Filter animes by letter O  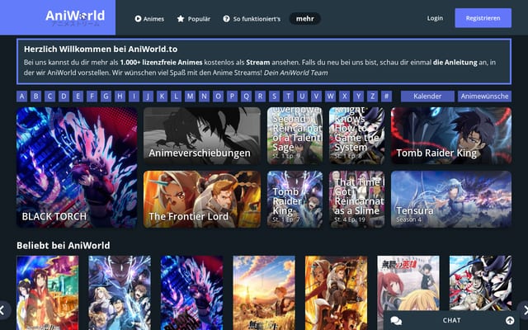pyautogui.click(x=218, y=97)
